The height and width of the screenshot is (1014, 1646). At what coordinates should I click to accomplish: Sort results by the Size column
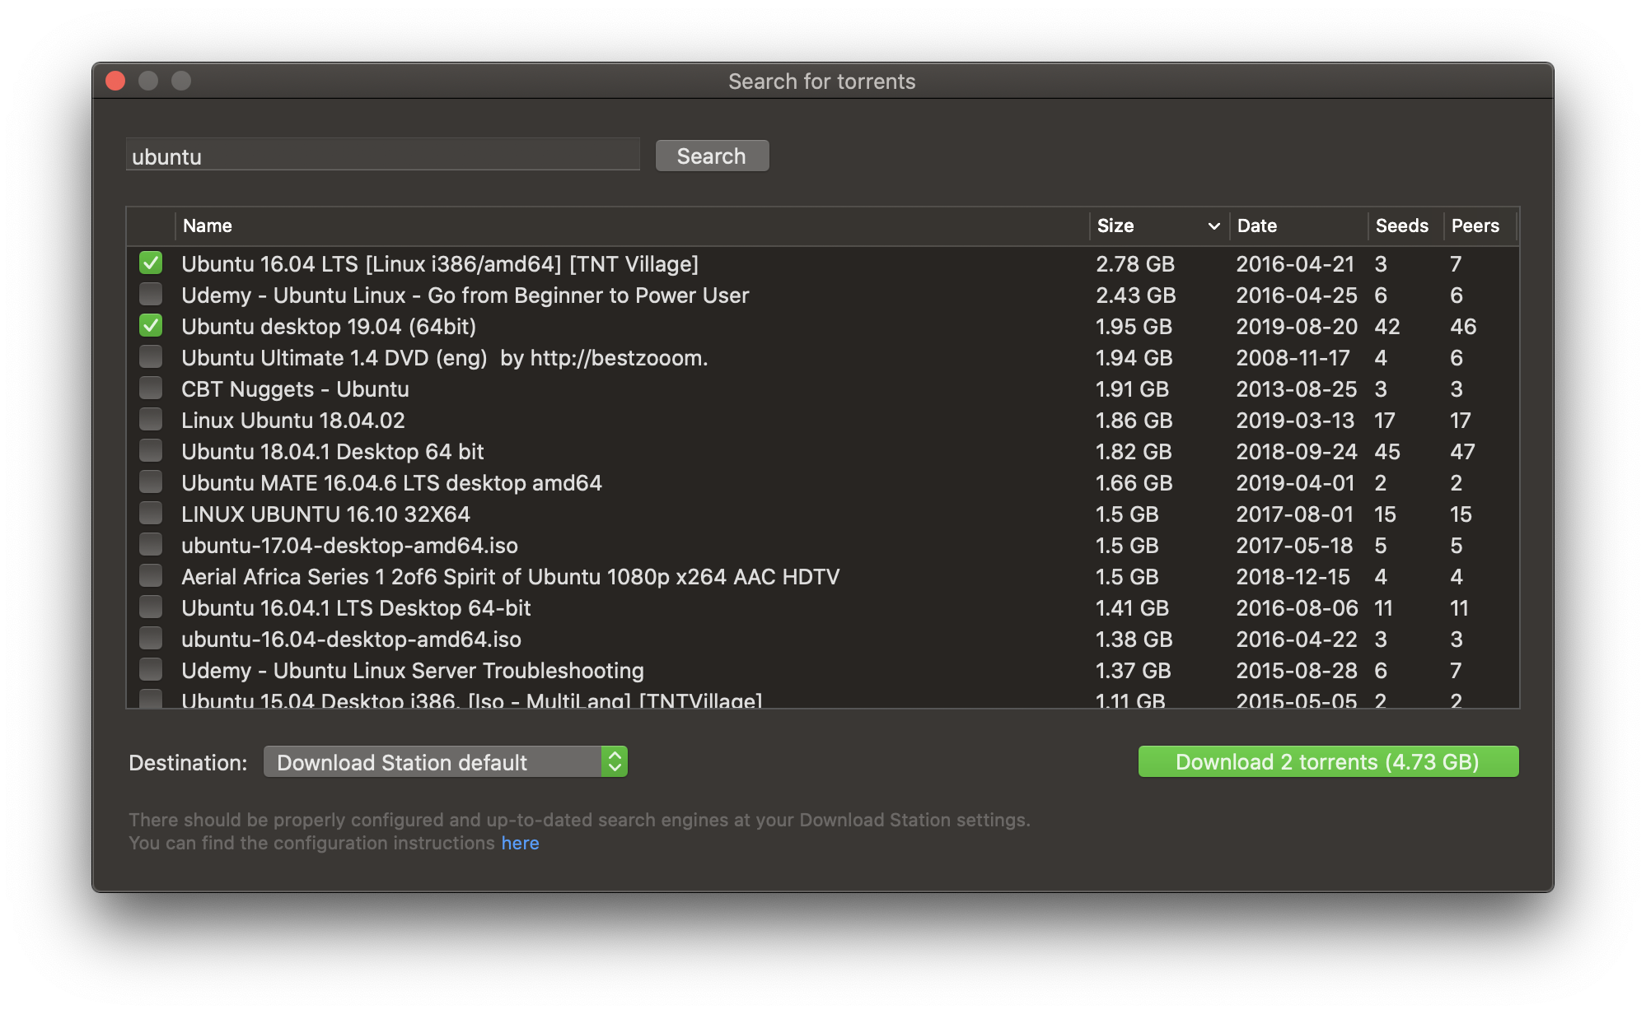(x=1158, y=226)
